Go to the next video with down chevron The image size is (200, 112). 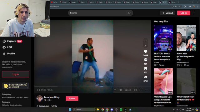tap(146, 45)
